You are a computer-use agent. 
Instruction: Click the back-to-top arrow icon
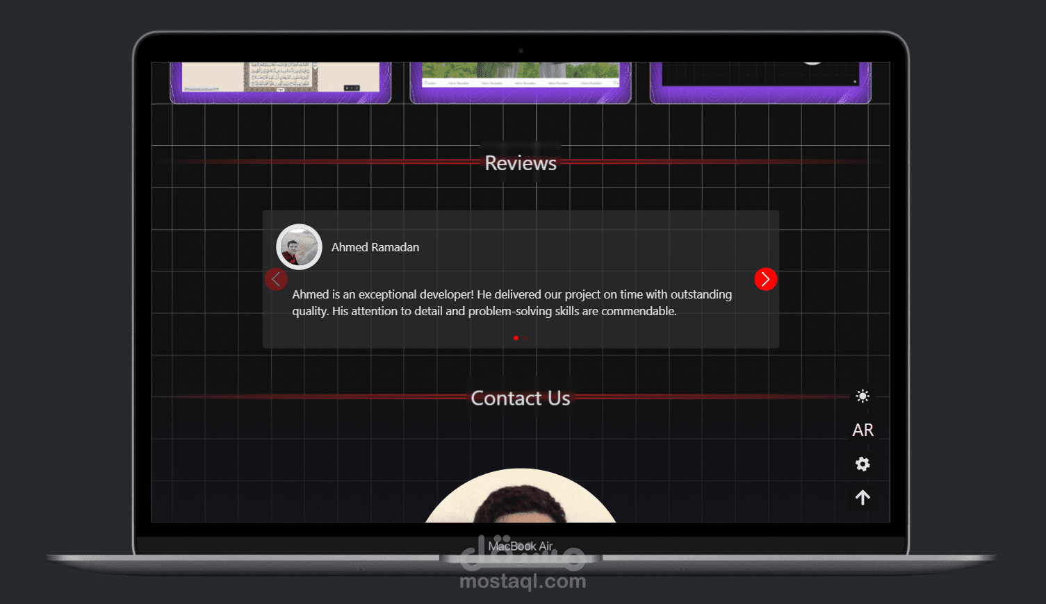863,498
